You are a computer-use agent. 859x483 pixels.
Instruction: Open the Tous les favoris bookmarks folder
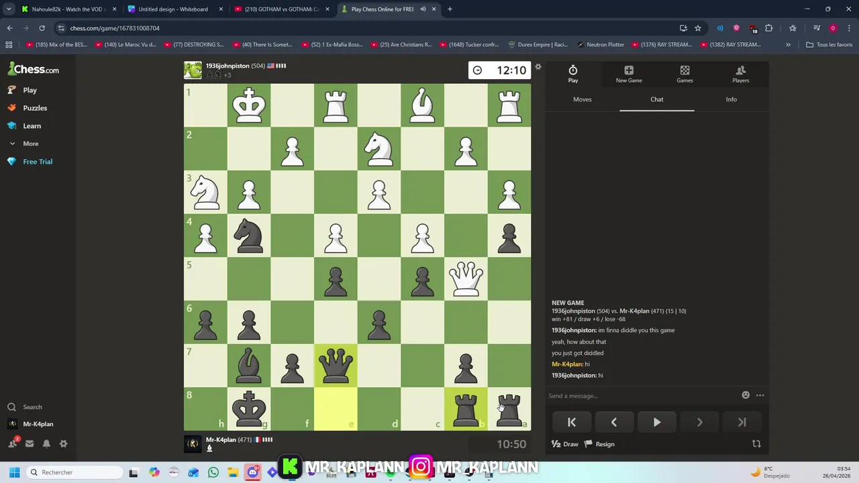click(829, 45)
